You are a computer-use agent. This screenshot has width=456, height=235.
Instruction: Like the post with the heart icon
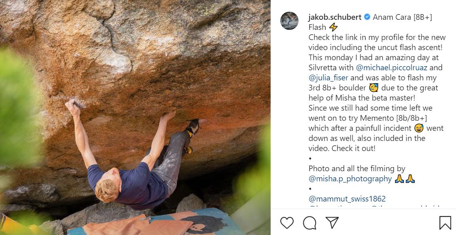coord(287,223)
